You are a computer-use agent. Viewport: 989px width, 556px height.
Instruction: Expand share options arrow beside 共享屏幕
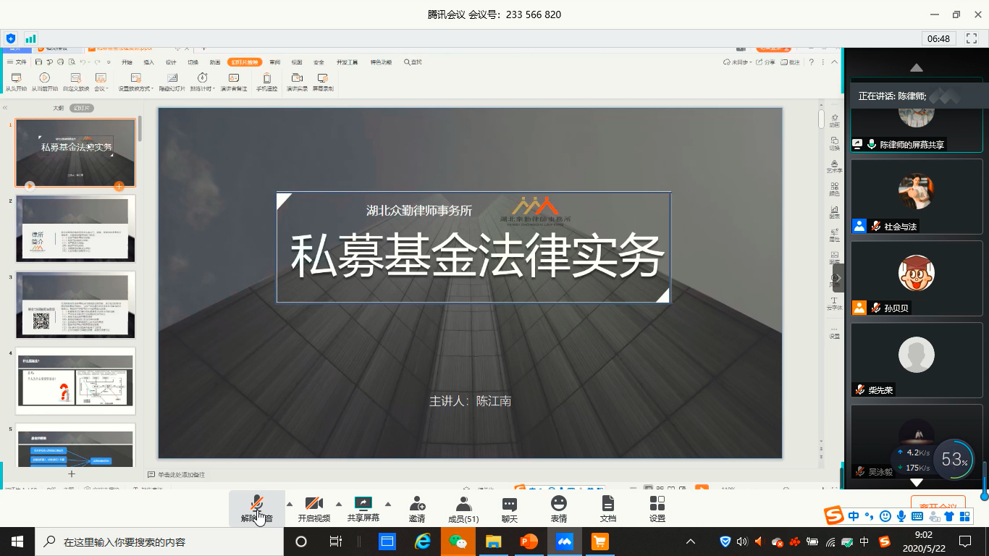[x=387, y=504]
